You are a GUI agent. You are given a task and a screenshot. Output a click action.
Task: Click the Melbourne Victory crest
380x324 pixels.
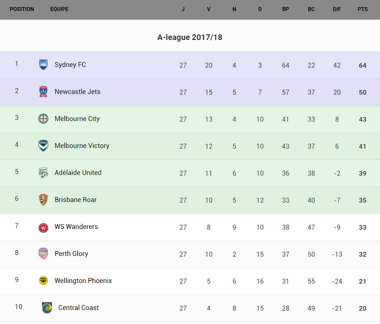(43, 146)
